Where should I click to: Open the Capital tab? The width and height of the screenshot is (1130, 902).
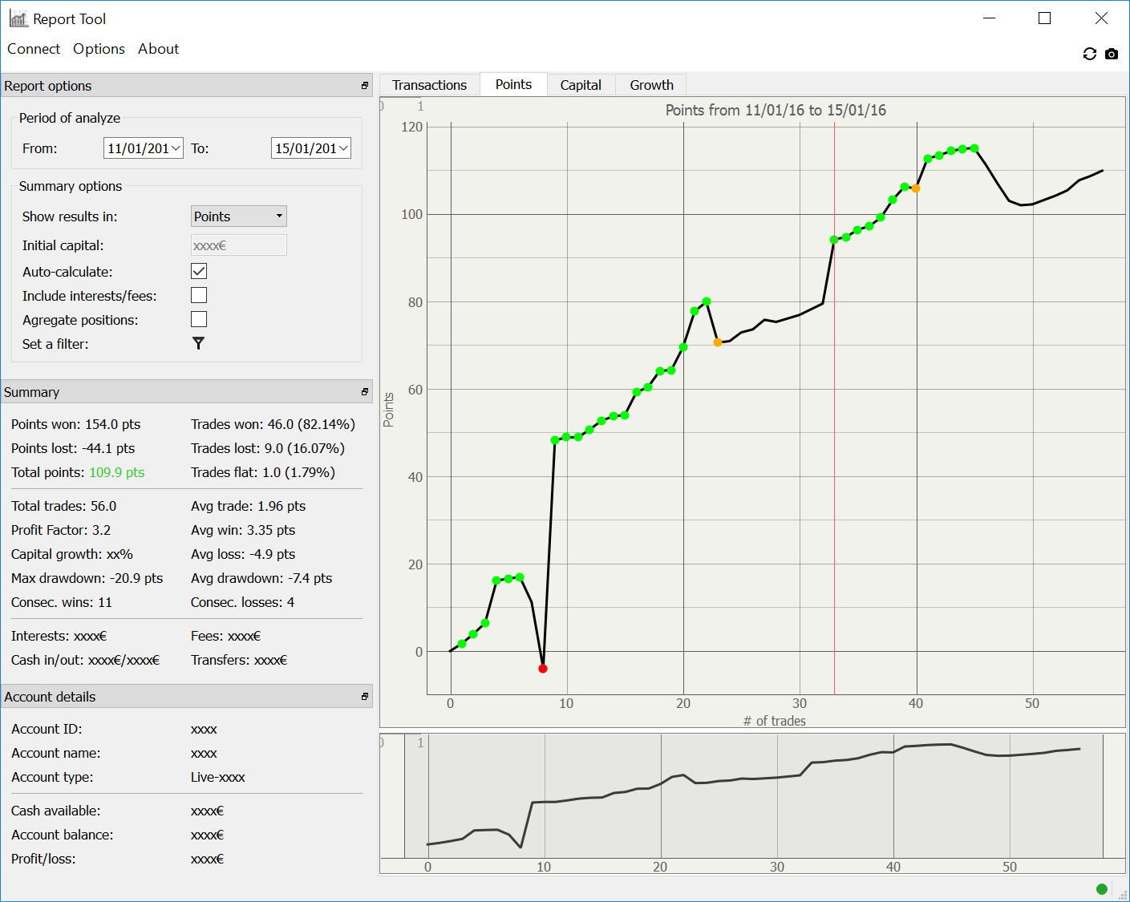pyautogui.click(x=580, y=85)
